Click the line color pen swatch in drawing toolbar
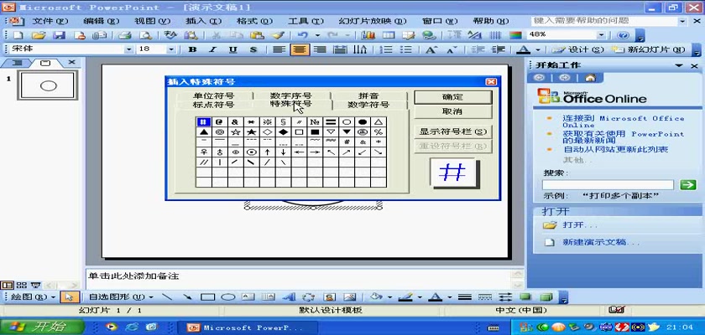The image size is (705, 335). click(x=406, y=296)
